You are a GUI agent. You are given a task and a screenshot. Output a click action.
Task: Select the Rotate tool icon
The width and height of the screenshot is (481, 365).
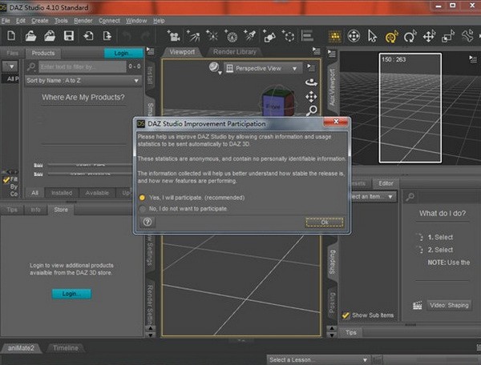click(x=410, y=37)
